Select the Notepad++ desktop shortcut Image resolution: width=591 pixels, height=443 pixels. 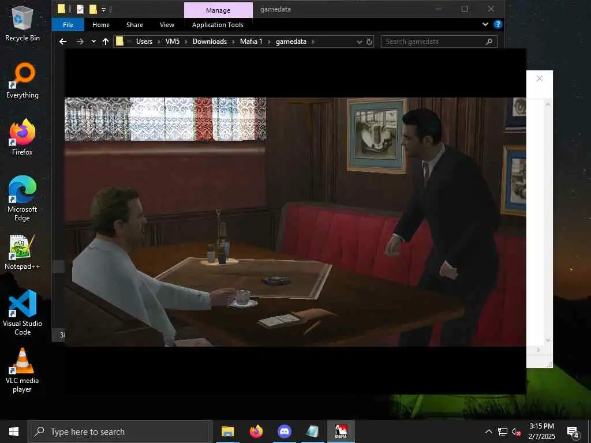23,253
